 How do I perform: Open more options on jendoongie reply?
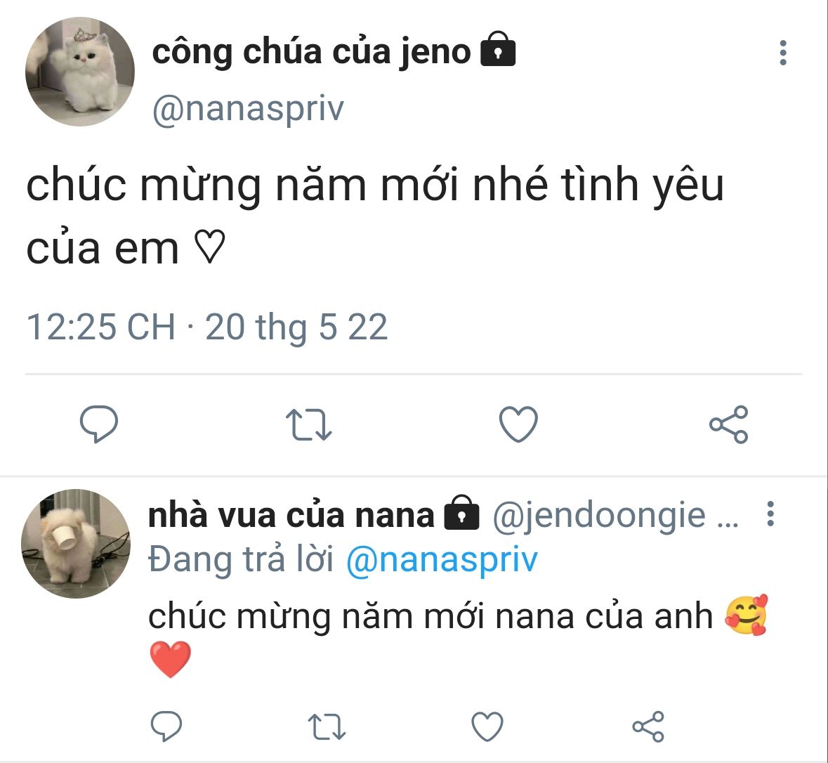[x=770, y=514]
